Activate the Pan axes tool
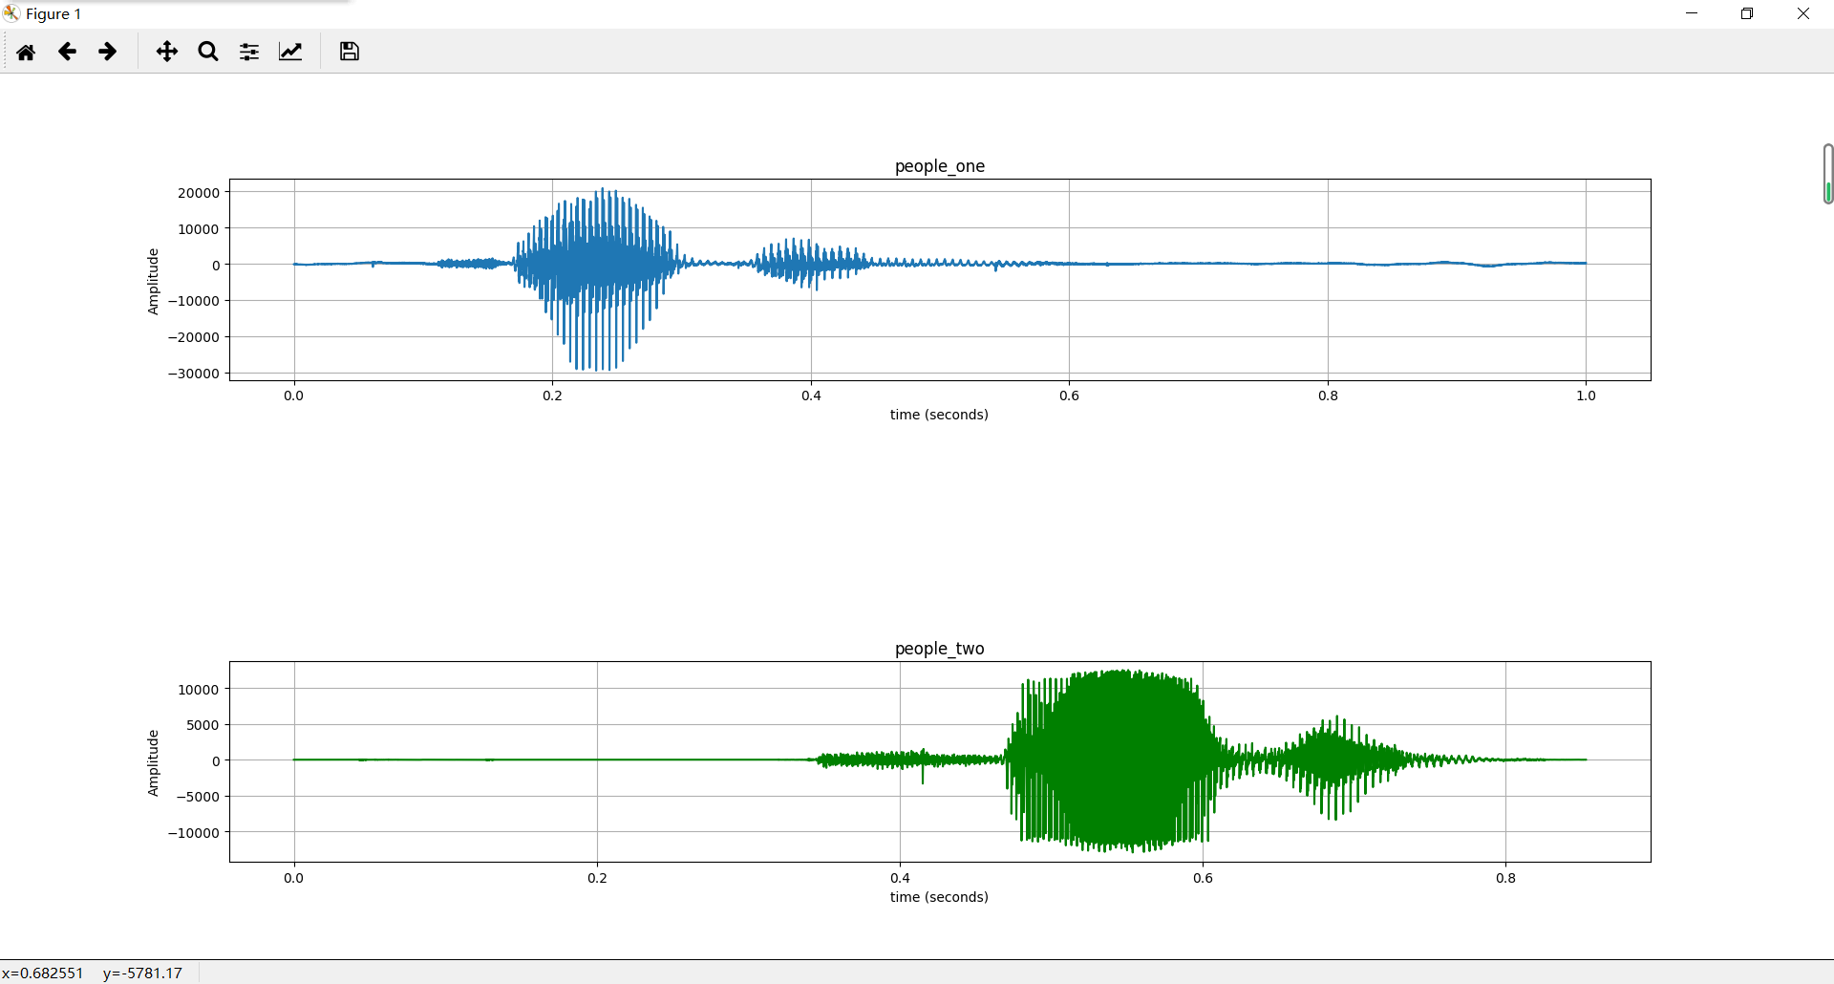1834x984 pixels. click(x=167, y=52)
